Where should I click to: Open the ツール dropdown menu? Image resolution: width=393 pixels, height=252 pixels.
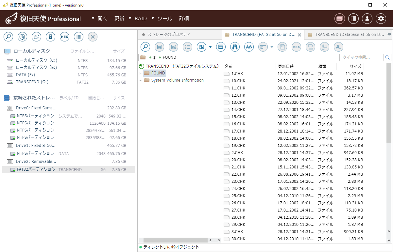tap(162, 19)
